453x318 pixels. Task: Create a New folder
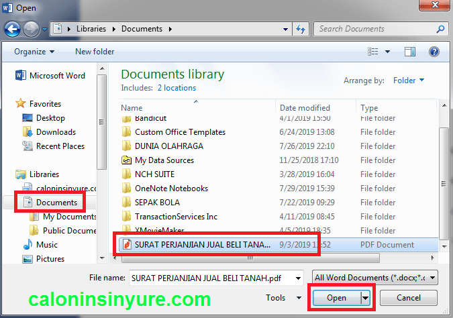coord(95,52)
